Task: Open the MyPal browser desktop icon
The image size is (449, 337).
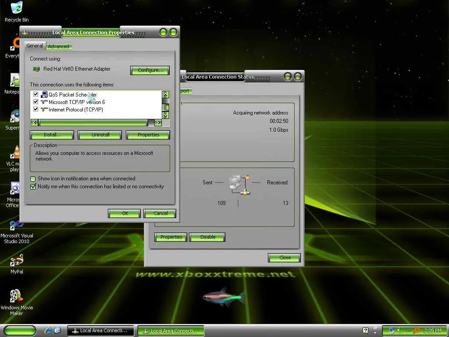Action: point(17,264)
